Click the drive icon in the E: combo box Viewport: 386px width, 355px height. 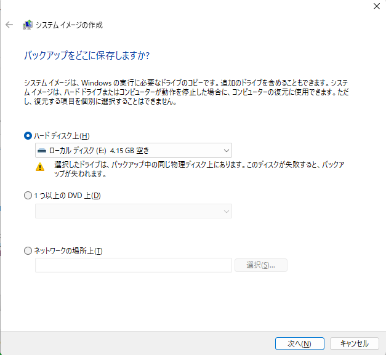coord(42,150)
